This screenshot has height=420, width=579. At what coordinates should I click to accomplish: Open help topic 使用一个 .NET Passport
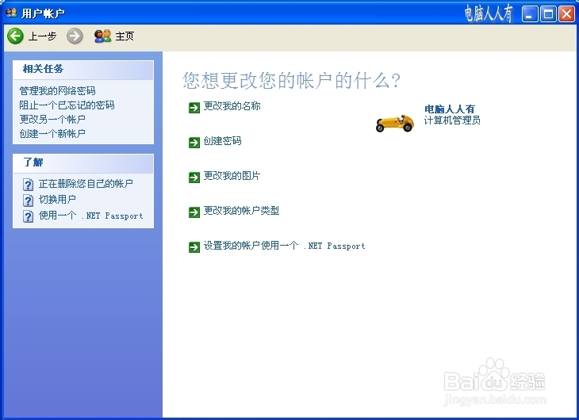point(91,216)
